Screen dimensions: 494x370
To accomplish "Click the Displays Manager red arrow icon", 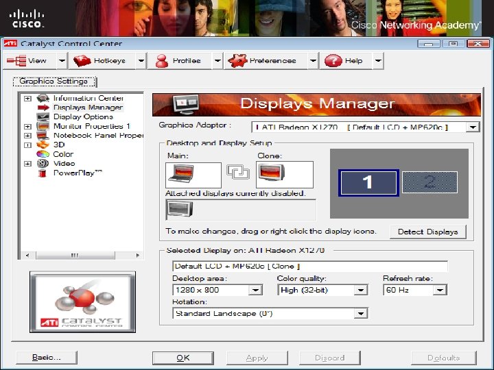I will pos(43,108).
